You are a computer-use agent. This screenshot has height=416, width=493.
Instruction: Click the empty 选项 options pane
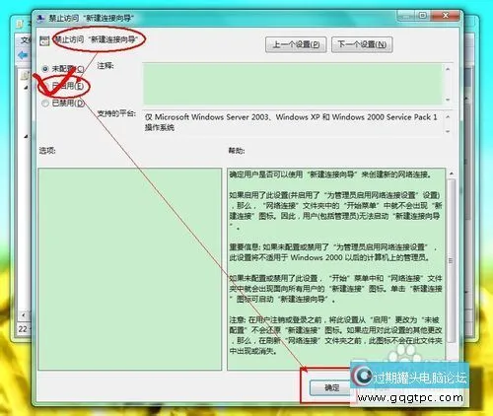point(130,269)
